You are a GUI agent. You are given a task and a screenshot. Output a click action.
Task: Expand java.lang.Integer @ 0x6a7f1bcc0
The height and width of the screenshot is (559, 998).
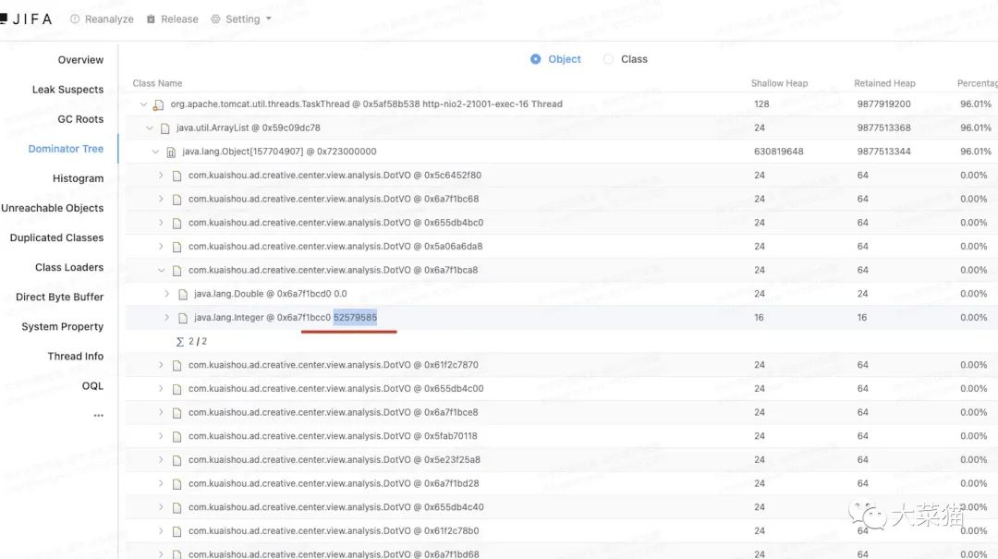(x=166, y=318)
